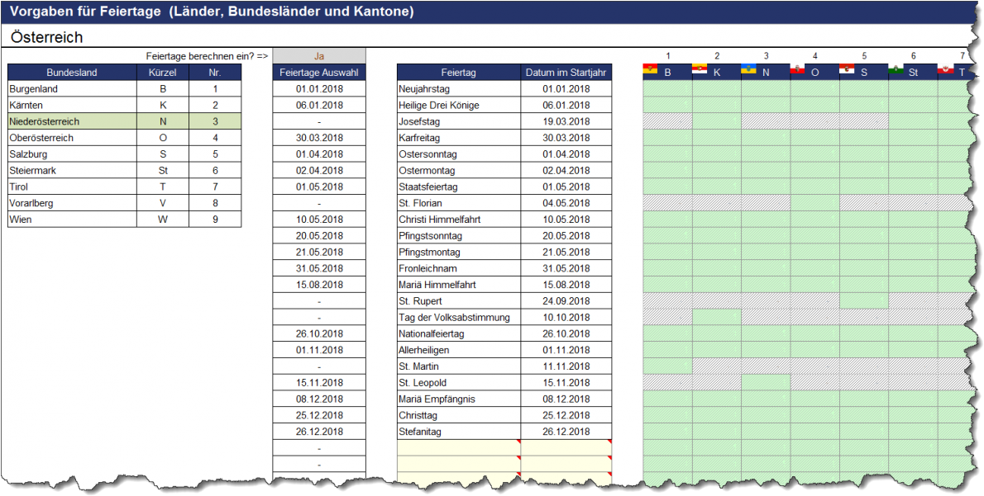
Task: Click the Salzburg flag beside the S header
Action: click(847, 70)
